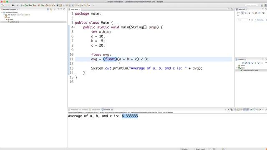Click the Run External Tools icon
Viewport: 267px width, 150px height.
click(x=34, y=5)
